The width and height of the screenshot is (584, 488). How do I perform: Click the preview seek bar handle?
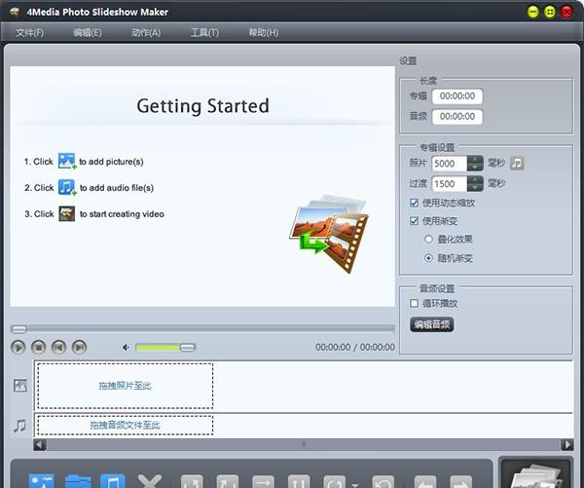(x=18, y=329)
